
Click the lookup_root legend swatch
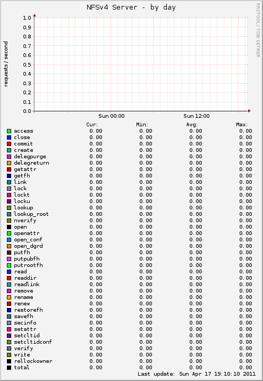tap(9, 214)
